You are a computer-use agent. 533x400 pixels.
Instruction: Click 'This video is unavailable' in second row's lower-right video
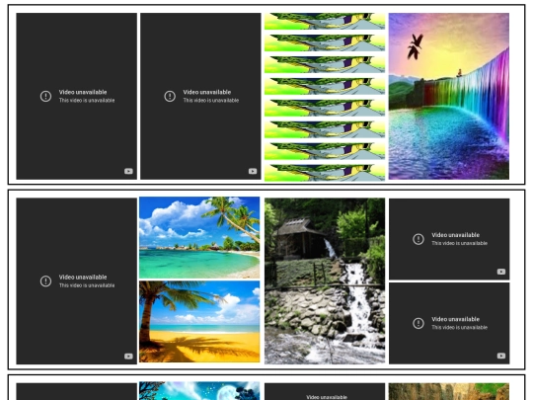click(x=459, y=327)
